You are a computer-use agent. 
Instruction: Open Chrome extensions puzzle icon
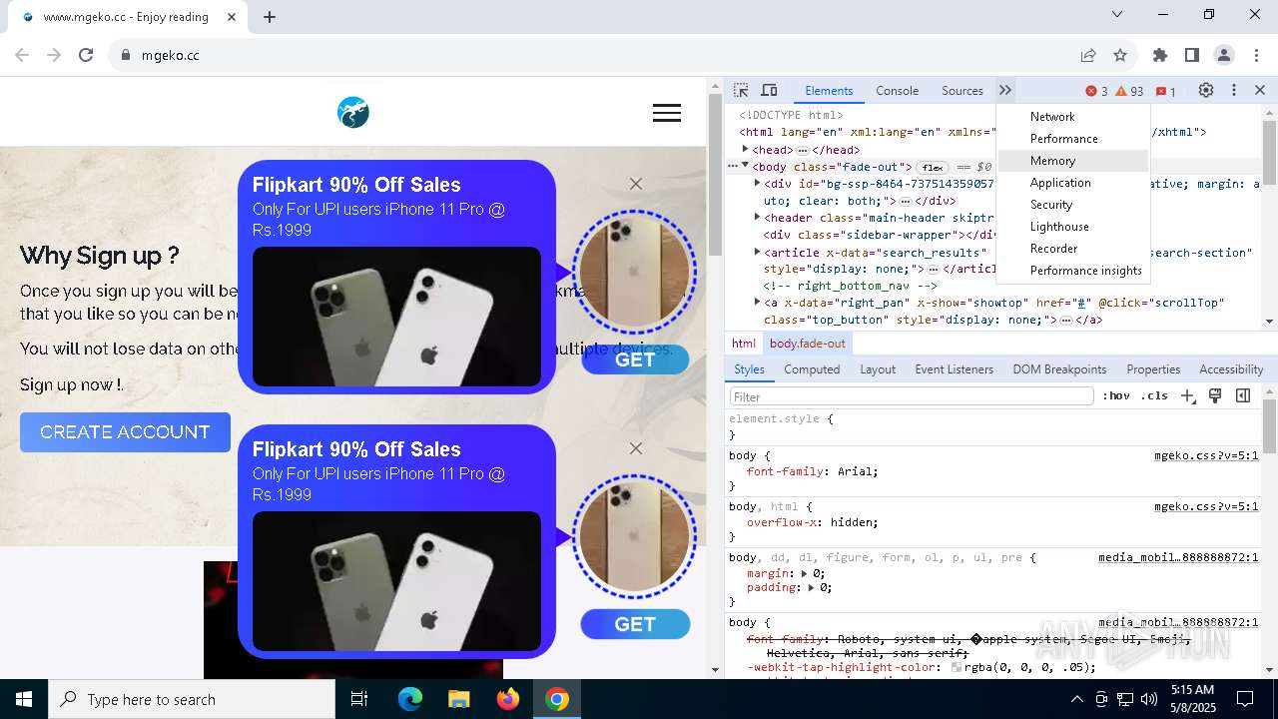[x=1160, y=55]
